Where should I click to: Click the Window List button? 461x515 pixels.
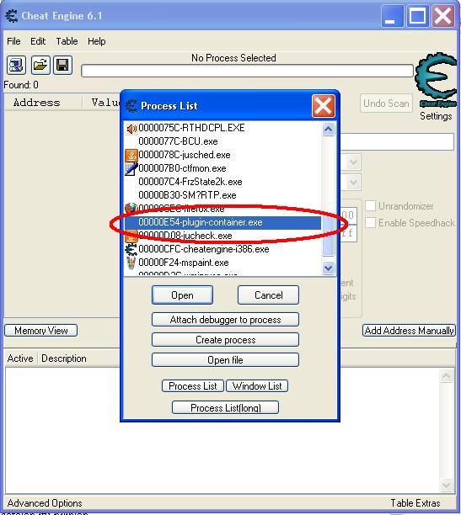257,386
